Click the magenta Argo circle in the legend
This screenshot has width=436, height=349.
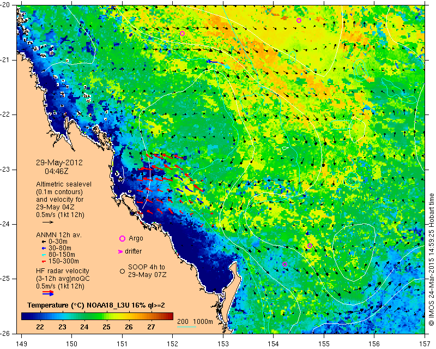[x=122, y=238]
